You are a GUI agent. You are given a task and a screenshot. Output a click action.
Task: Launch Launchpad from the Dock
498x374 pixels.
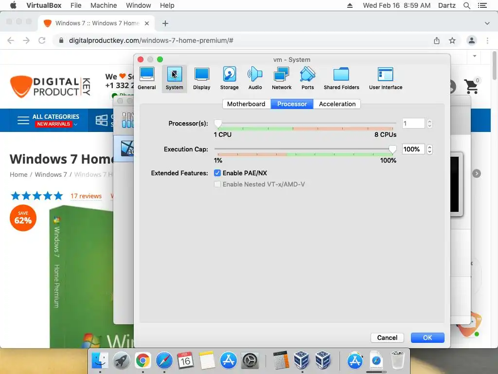pyautogui.click(x=121, y=360)
